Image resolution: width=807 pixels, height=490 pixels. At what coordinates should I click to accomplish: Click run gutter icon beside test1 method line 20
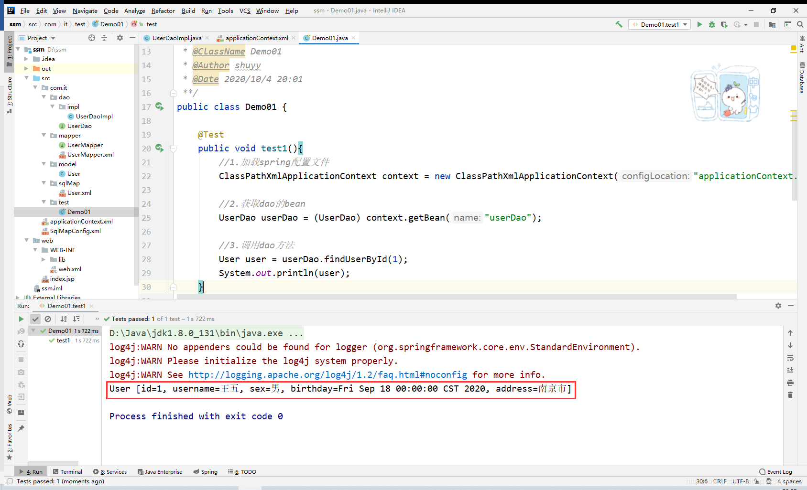click(159, 148)
